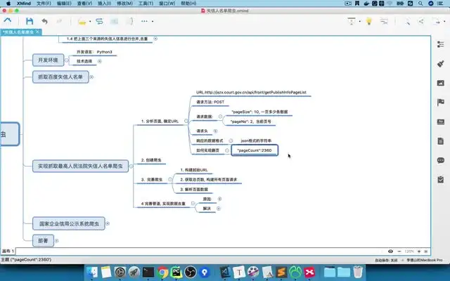The image size is (450, 281).
Task: Expand the 请求头 node toggle
Action: [214, 131]
